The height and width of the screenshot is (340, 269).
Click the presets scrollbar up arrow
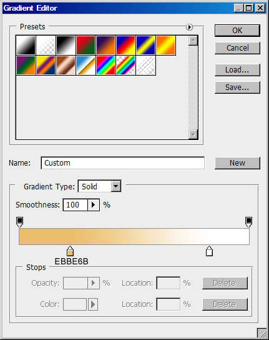click(x=193, y=41)
